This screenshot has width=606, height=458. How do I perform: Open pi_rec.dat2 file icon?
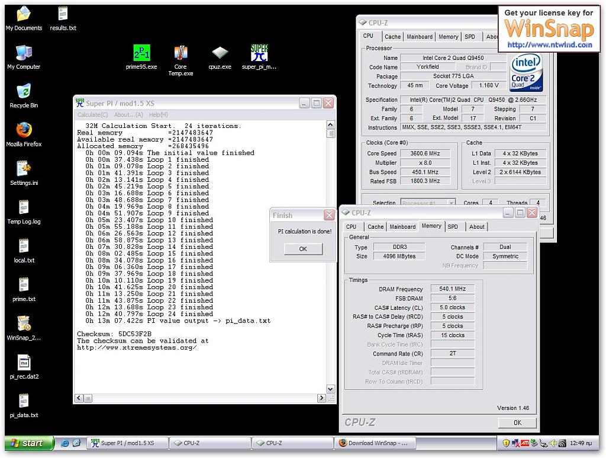point(24,366)
